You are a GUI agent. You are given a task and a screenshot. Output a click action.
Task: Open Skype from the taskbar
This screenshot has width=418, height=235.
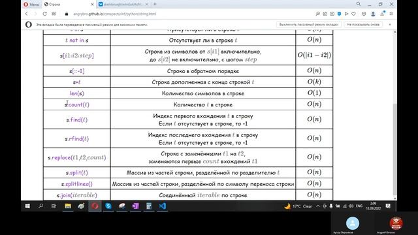pos(108,206)
